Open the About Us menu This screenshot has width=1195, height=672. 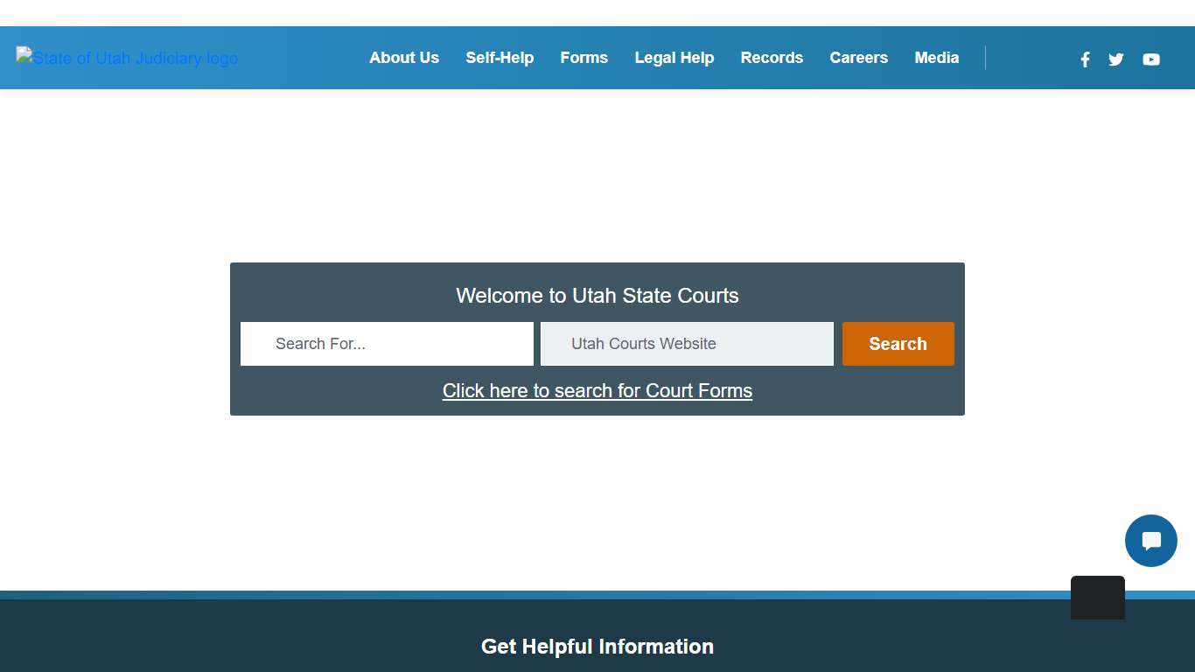(x=404, y=58)
